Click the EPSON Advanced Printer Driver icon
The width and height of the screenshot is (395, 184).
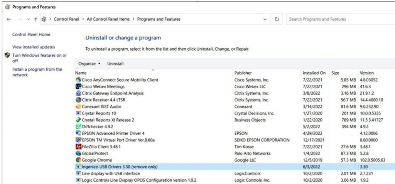(x=78, y=133)
